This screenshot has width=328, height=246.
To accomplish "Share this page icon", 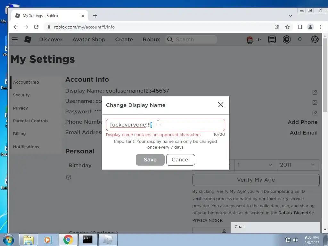I will 277,27.
